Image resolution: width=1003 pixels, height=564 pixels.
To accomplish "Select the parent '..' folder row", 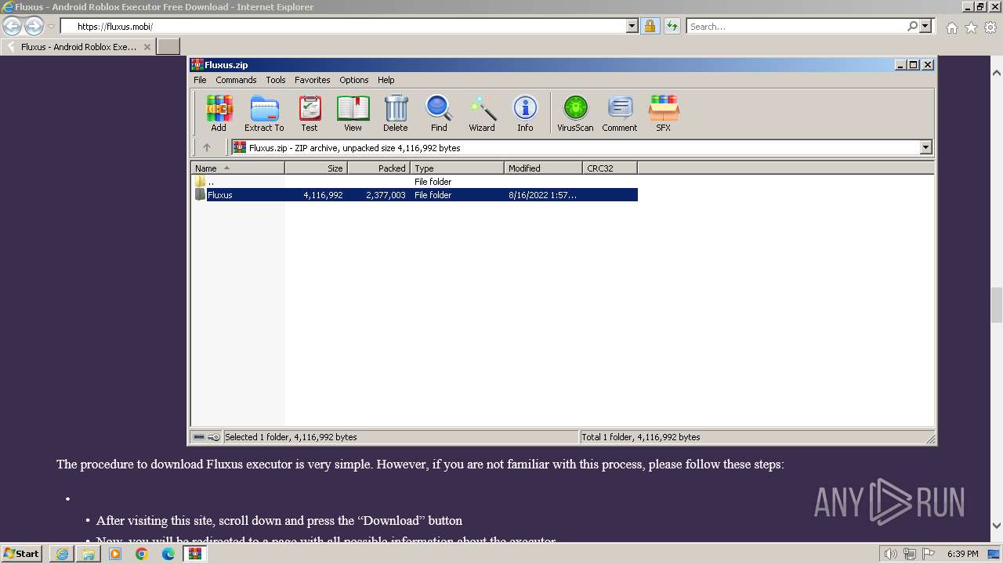I will [x=415, y=182].
